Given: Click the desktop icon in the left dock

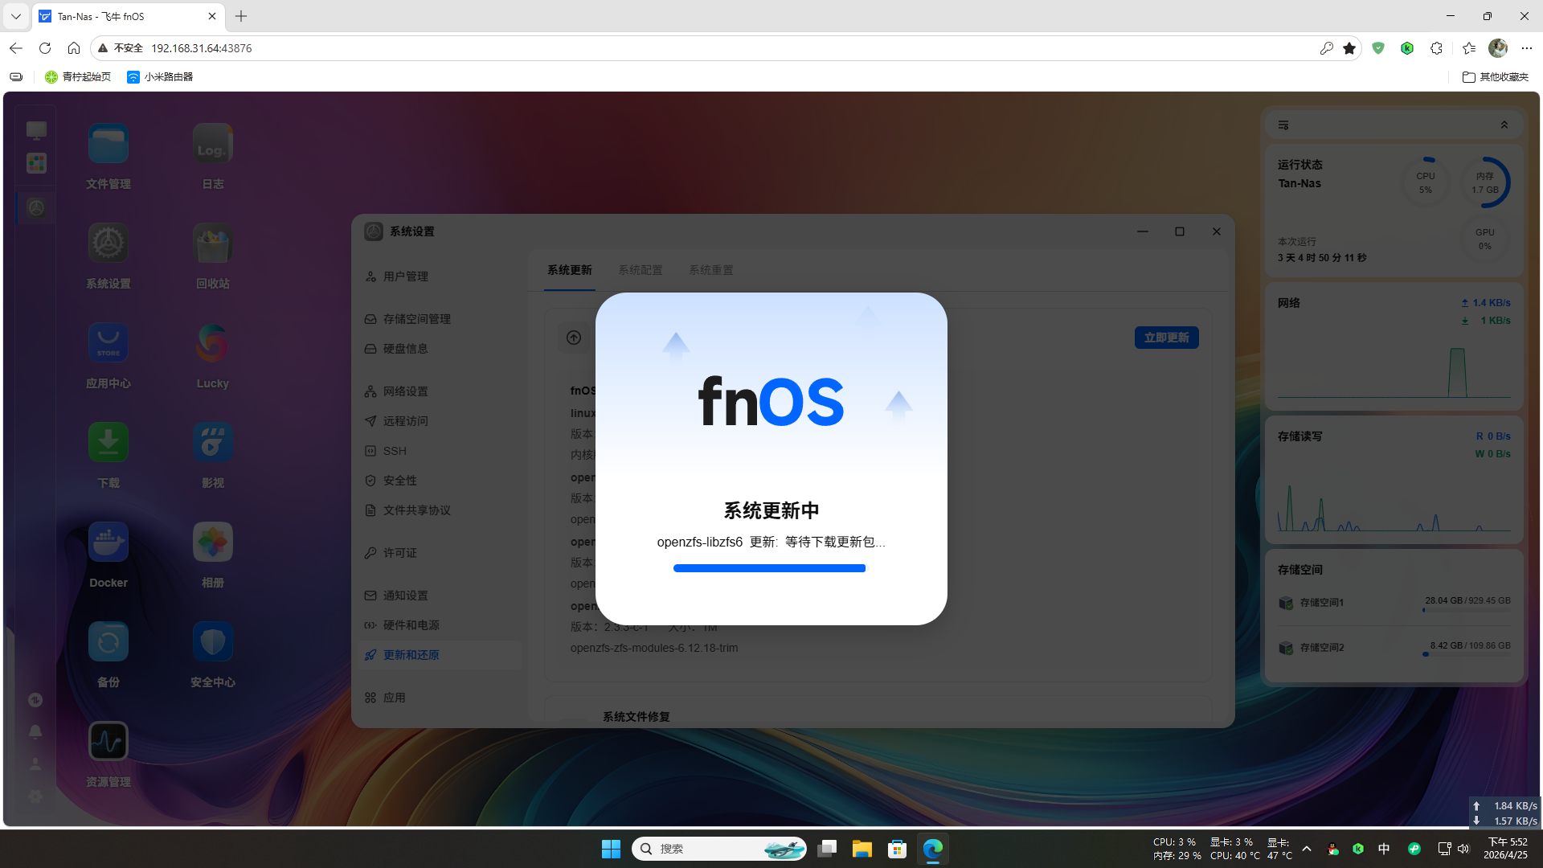Looking at the screenshot, I should click(x=36, y=129).
